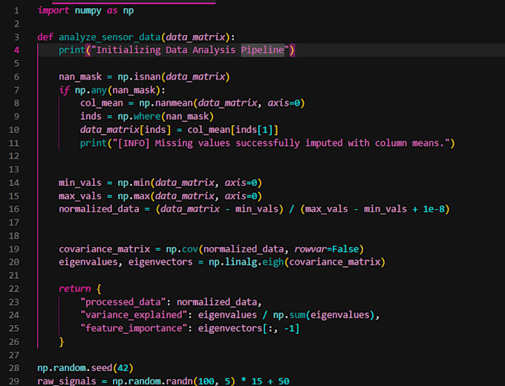505x386 pixels.
Task: Click line number 4 in the gutter
Action: (16, 51)
